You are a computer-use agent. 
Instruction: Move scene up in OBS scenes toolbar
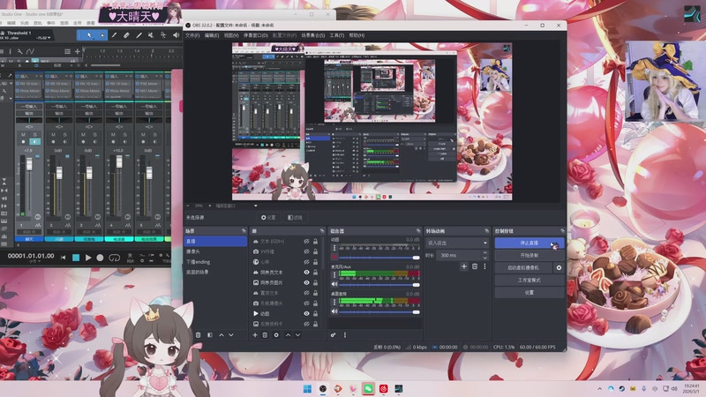tap(222, 335)
